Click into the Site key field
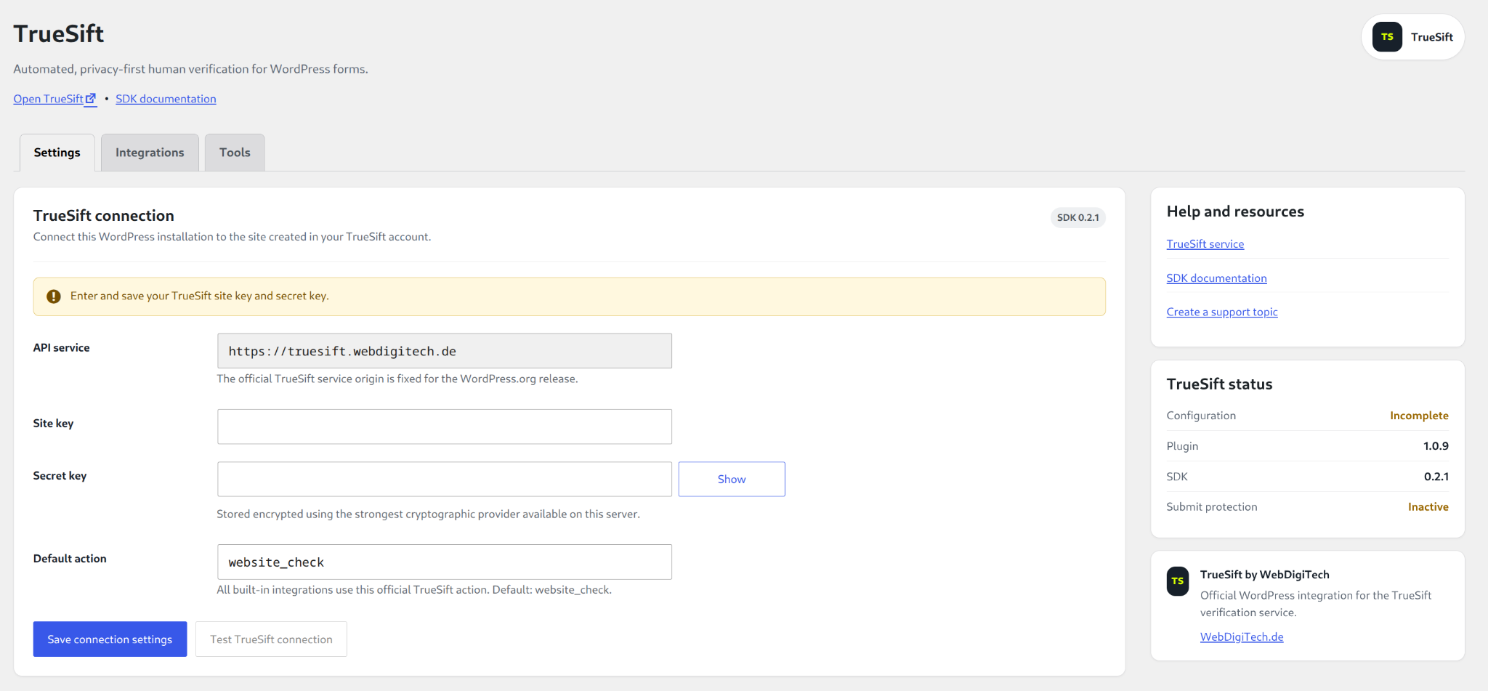 [445, 427]
